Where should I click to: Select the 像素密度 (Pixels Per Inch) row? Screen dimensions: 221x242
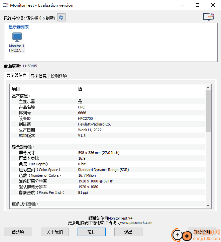pyautogui.click(x=108, y=192)
